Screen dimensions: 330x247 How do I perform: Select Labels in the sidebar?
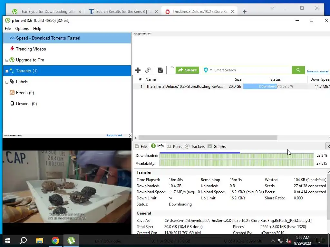pos(22,82)
